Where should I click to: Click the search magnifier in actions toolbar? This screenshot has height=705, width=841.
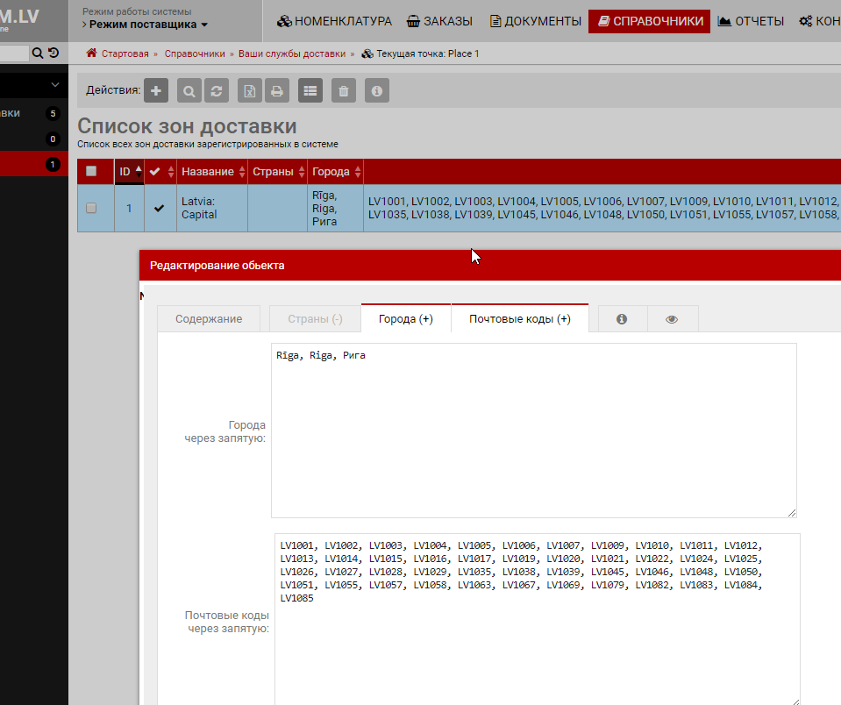pyautogui.click(x=189, y=90)
